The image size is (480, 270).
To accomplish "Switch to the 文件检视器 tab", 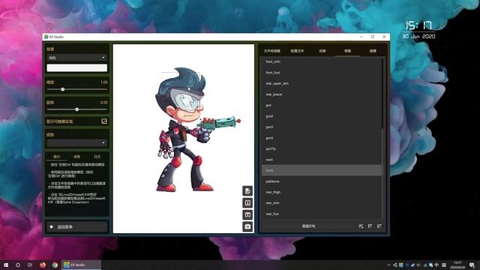I will (271, 51).
